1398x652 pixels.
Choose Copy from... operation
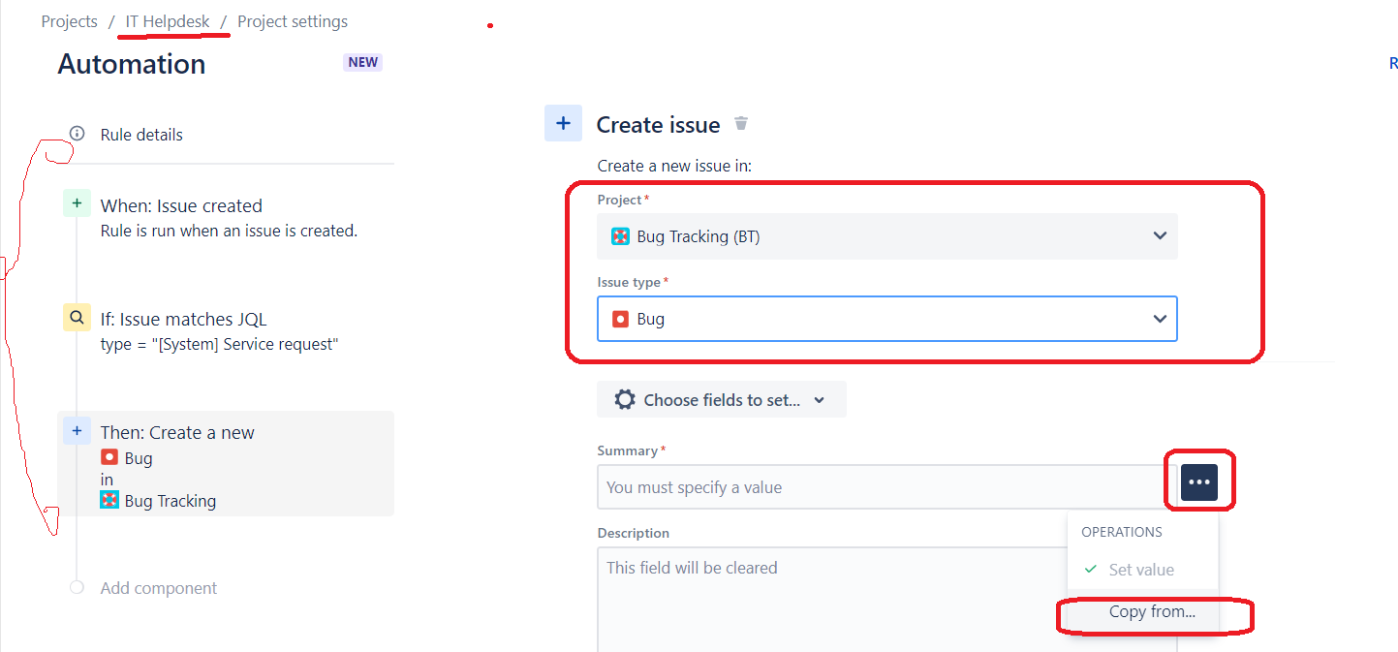(1143, 612)
